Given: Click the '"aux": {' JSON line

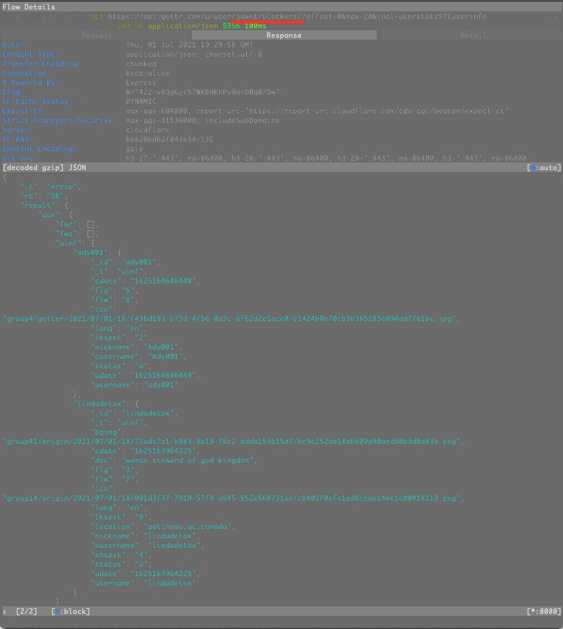Looking at the screenshot, I should click(55, 215).
